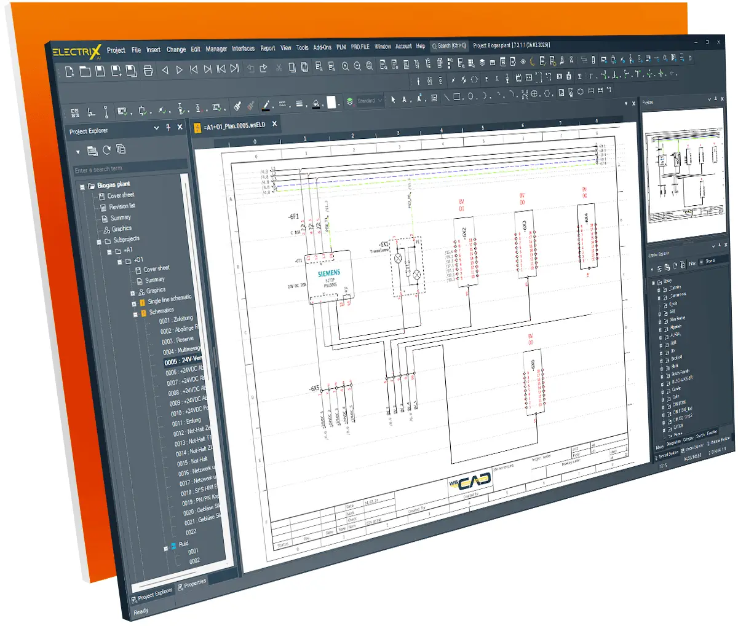The width and height of the screenshot is (738, 626).
Task: Click the Save (single floppy disk) toolbar icon
Action: (100, 71)
